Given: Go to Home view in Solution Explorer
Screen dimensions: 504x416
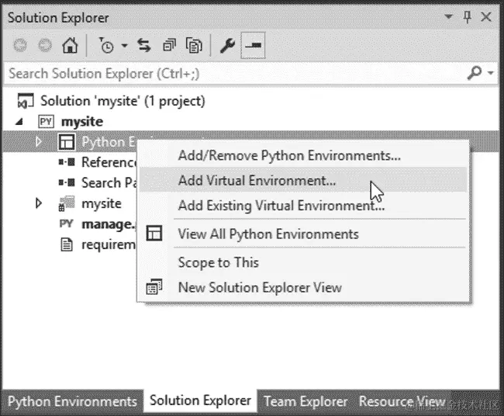Looking at the screenshot, I should (70, 45).
